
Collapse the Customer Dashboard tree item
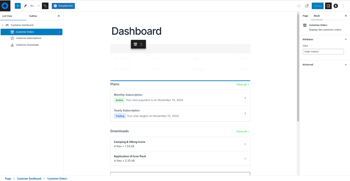pyautogui.click(x=3, y=25)
